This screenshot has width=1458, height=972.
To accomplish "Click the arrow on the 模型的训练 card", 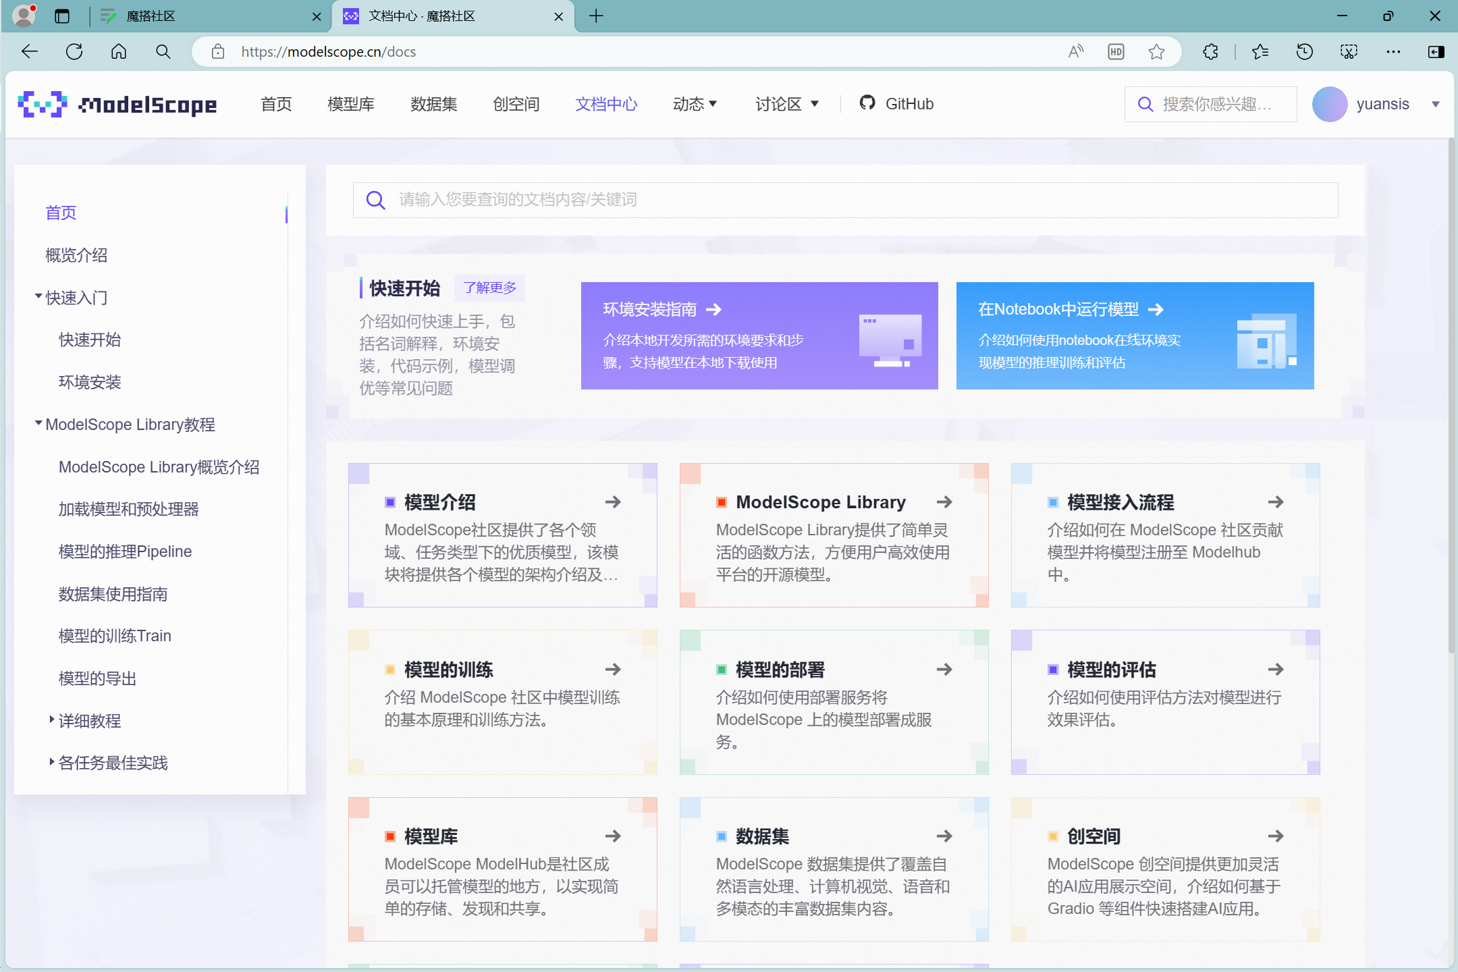I will point(613,669).
